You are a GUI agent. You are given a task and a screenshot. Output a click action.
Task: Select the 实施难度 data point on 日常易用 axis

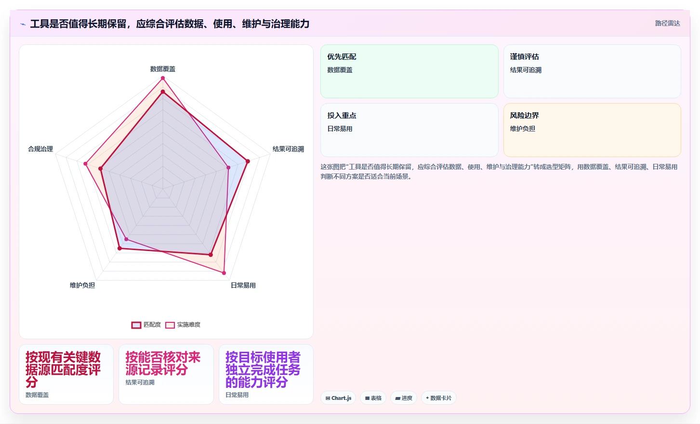click(x=224, y=273)
